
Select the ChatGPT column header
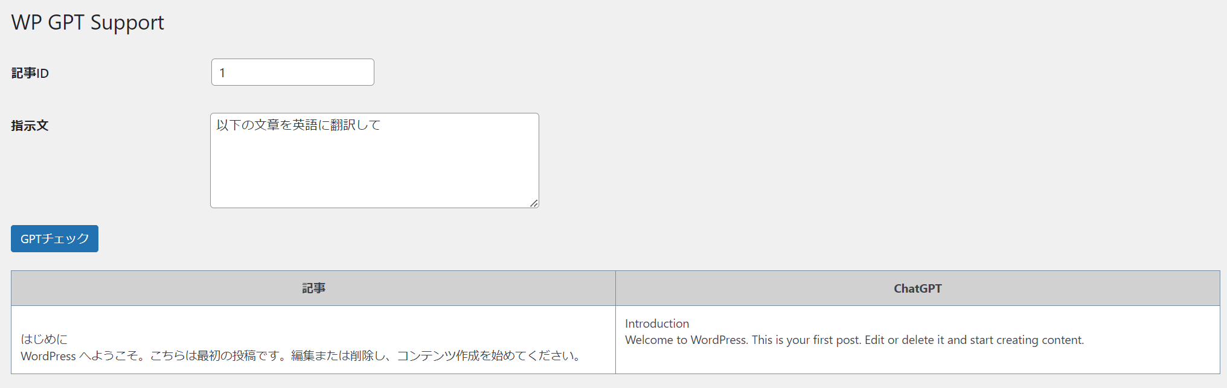click(x=917, y=288)
